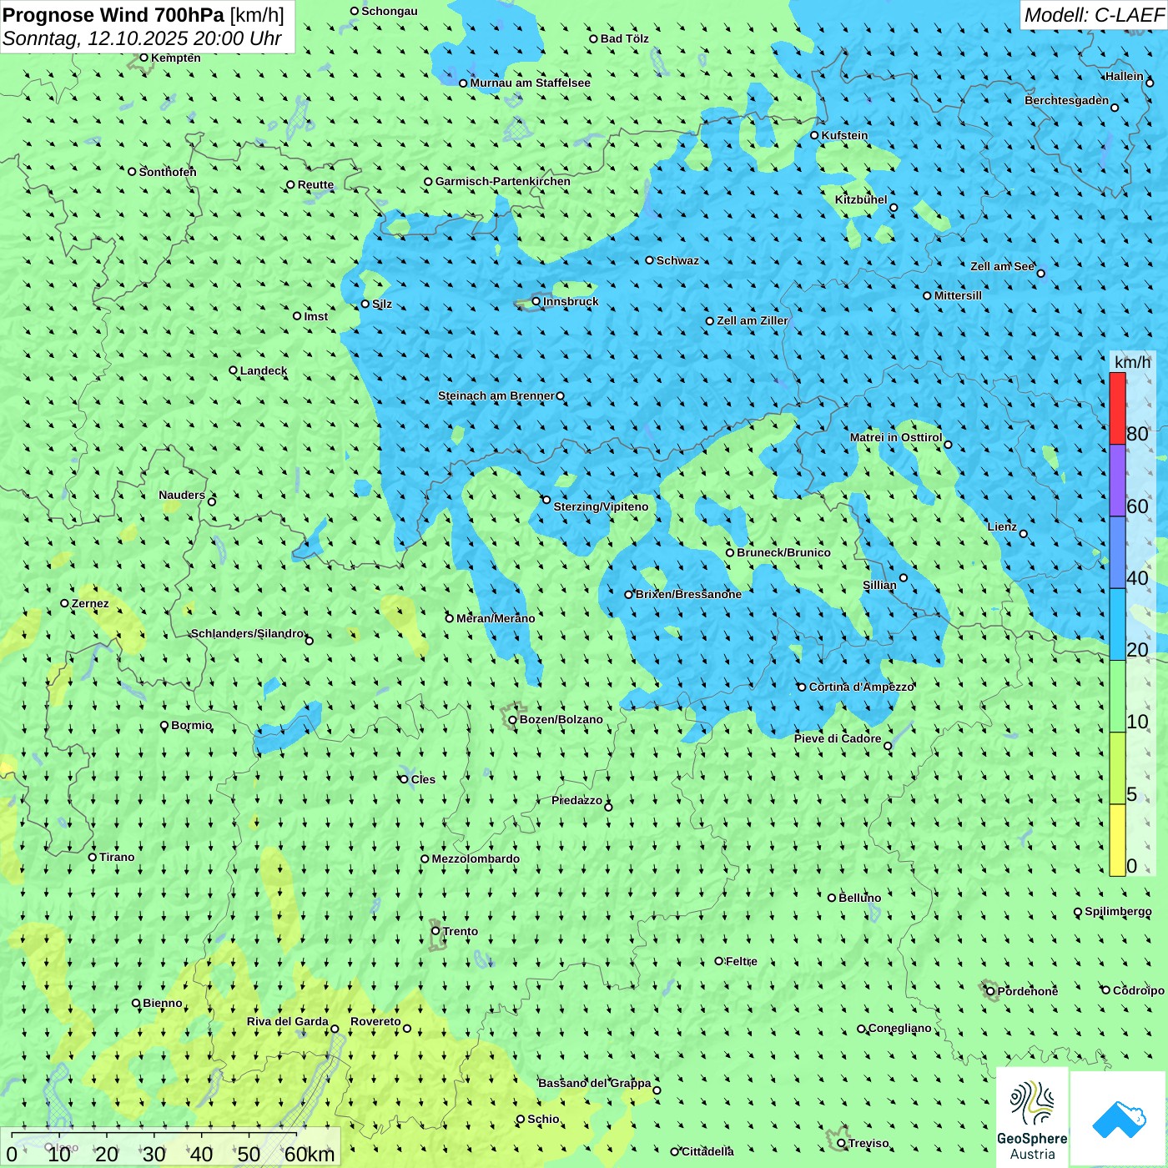Click the 'Bienno' label
This screenshot has width=1168, height=1168.
(x=163, y=1003)
